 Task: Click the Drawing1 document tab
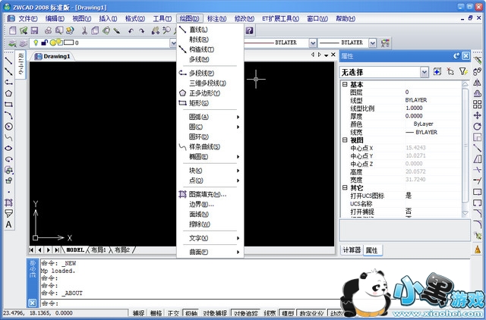click(x=52, y=56)
